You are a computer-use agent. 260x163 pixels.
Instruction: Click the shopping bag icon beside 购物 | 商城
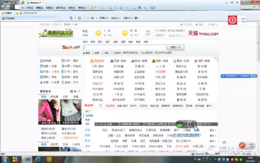[63, 77]
